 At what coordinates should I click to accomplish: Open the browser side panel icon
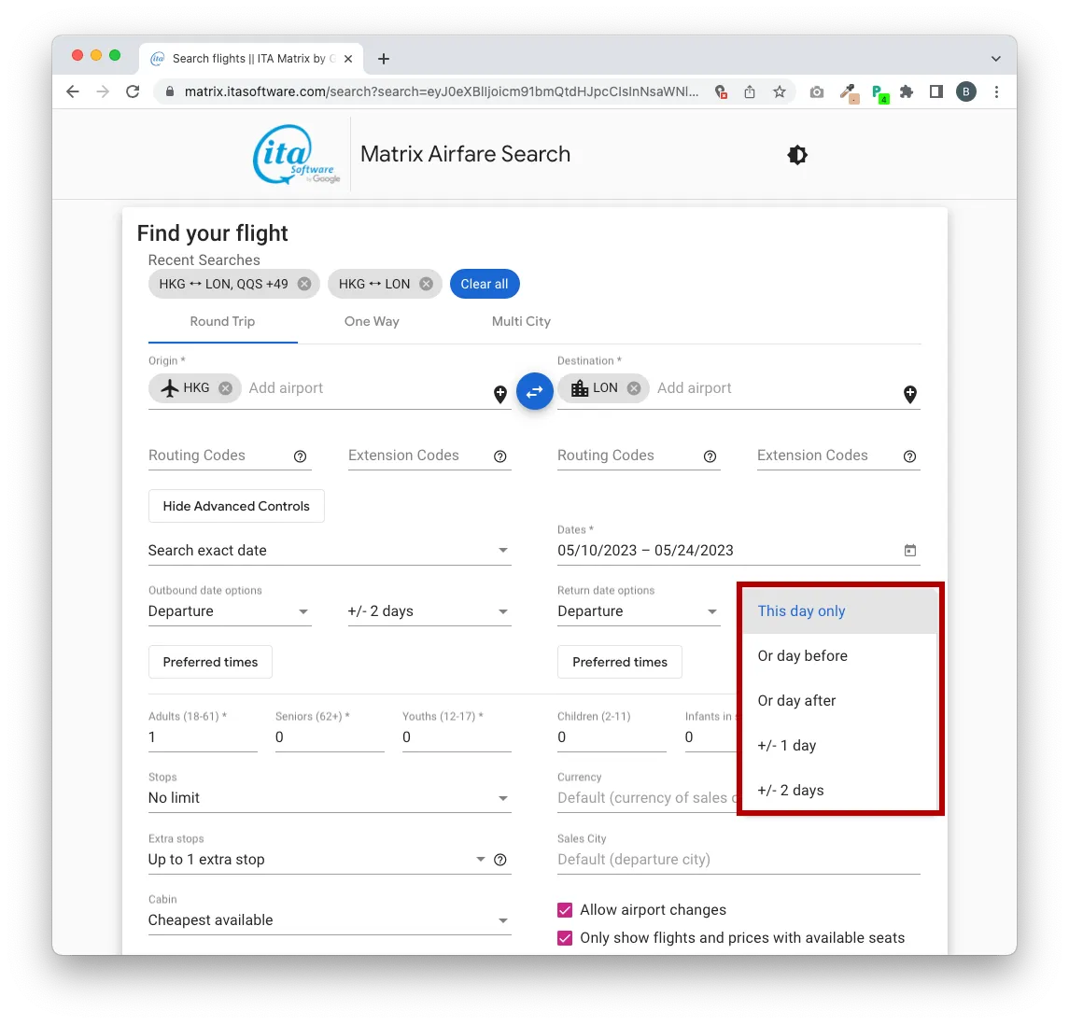(x=936, y=92)
